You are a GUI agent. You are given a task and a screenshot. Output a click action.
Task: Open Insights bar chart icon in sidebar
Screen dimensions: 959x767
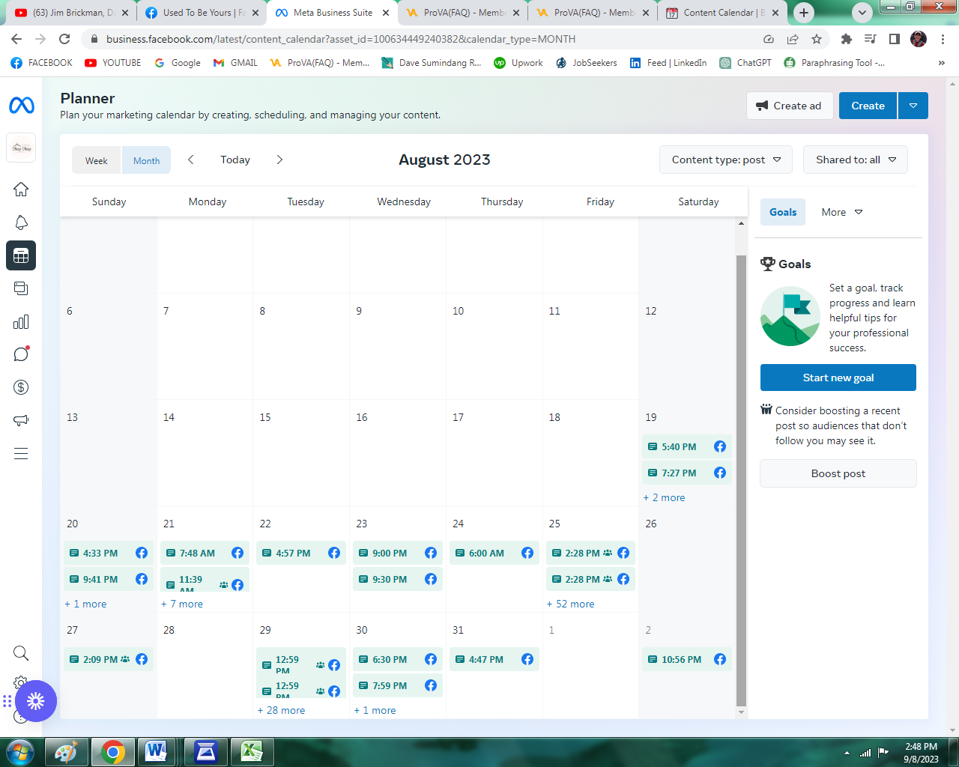(21, 321)
